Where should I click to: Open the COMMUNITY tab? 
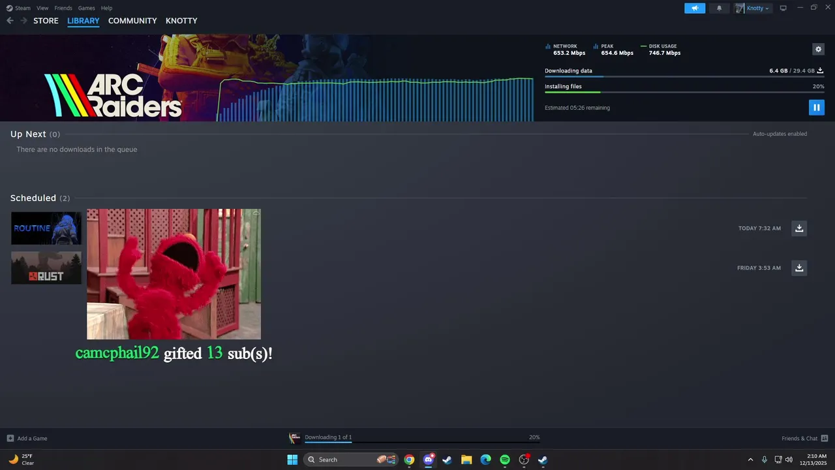(132, 21)
